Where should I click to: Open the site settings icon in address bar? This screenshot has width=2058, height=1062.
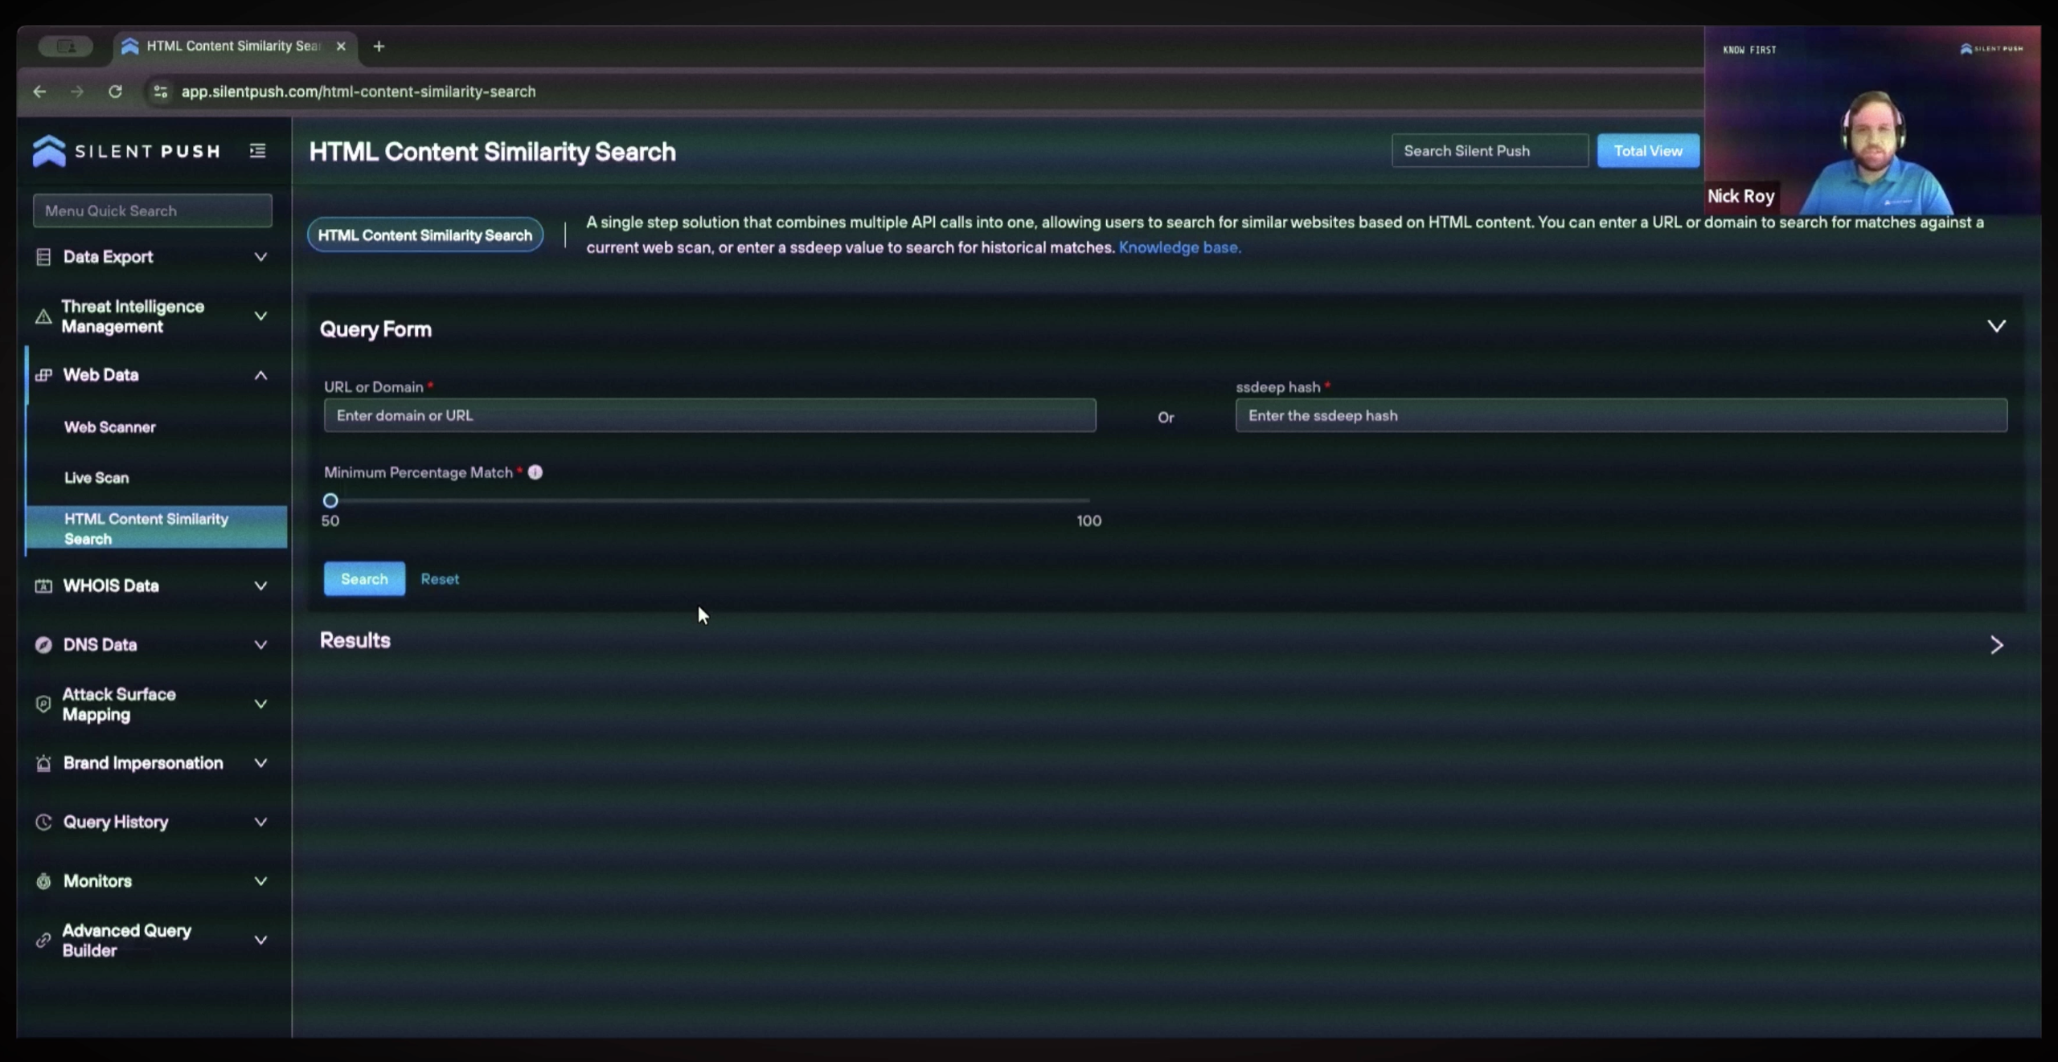pyautogui.click(x=161, y=92)
